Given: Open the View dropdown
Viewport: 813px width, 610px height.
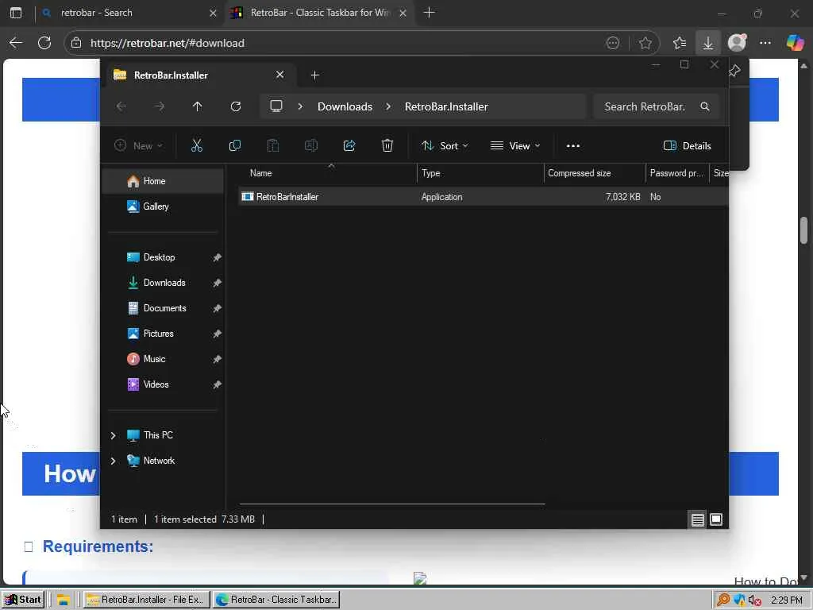Looking at the screenshot, I should [514, 146].
